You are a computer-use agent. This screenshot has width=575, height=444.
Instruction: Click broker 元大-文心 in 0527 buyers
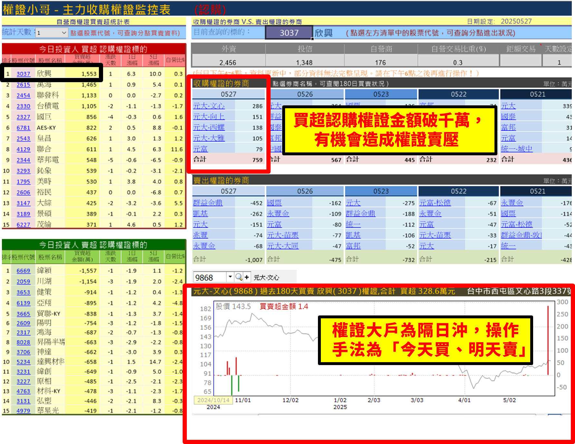coord(209,106)
